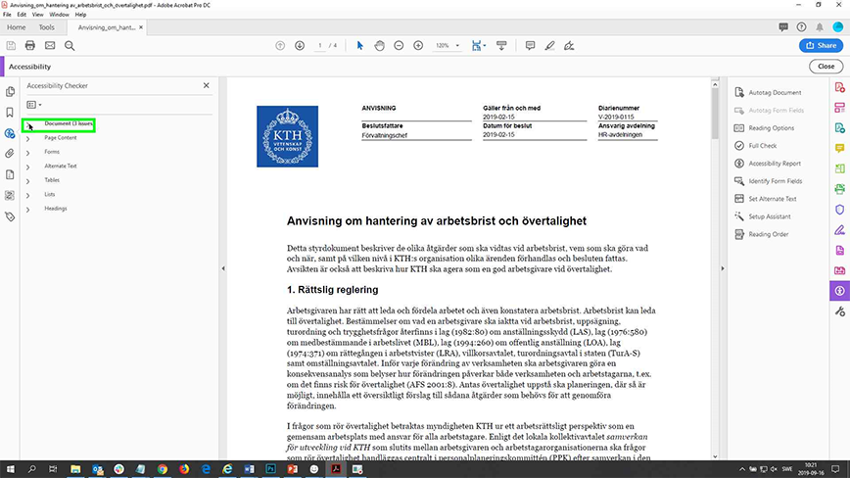Image resolution: width=850 pixels, height=478 pixels.
Task: Select the Highlight pen tool
Action: tap(549, 45)
